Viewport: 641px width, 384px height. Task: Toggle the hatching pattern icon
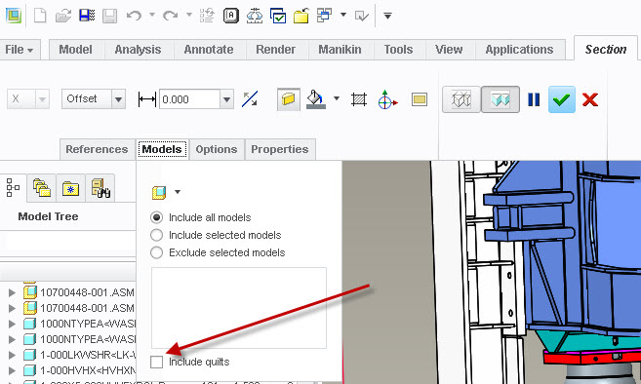[358, 99]
